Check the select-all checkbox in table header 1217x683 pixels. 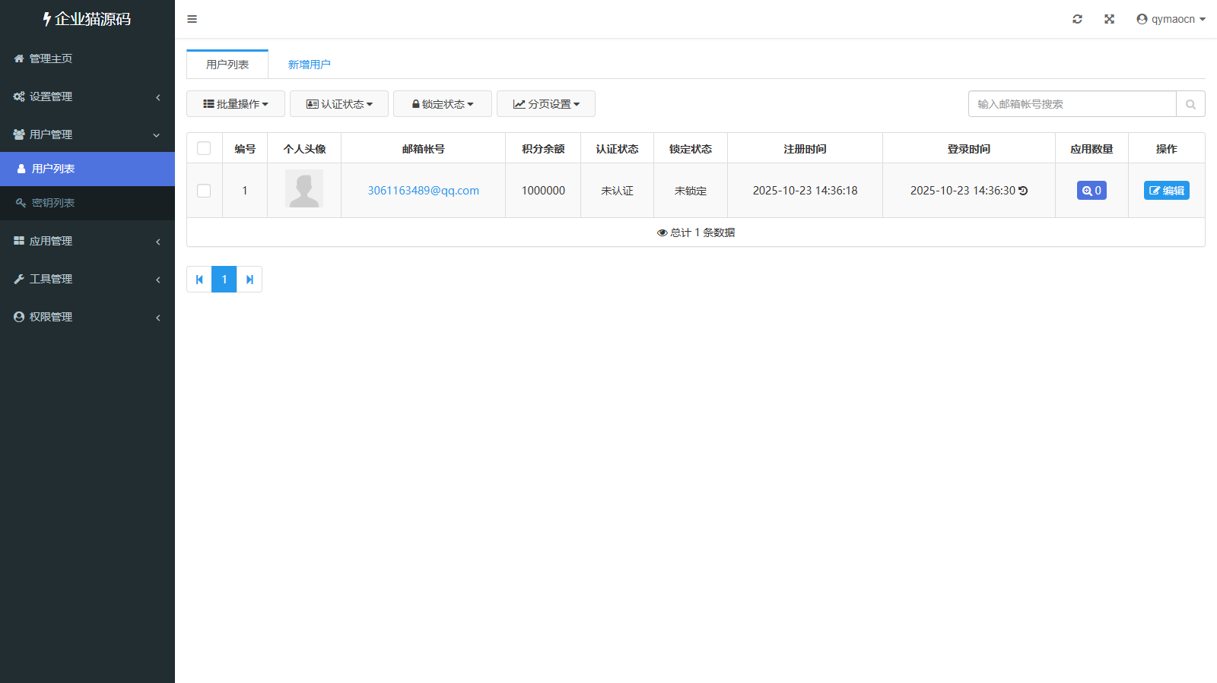[204, 148]
